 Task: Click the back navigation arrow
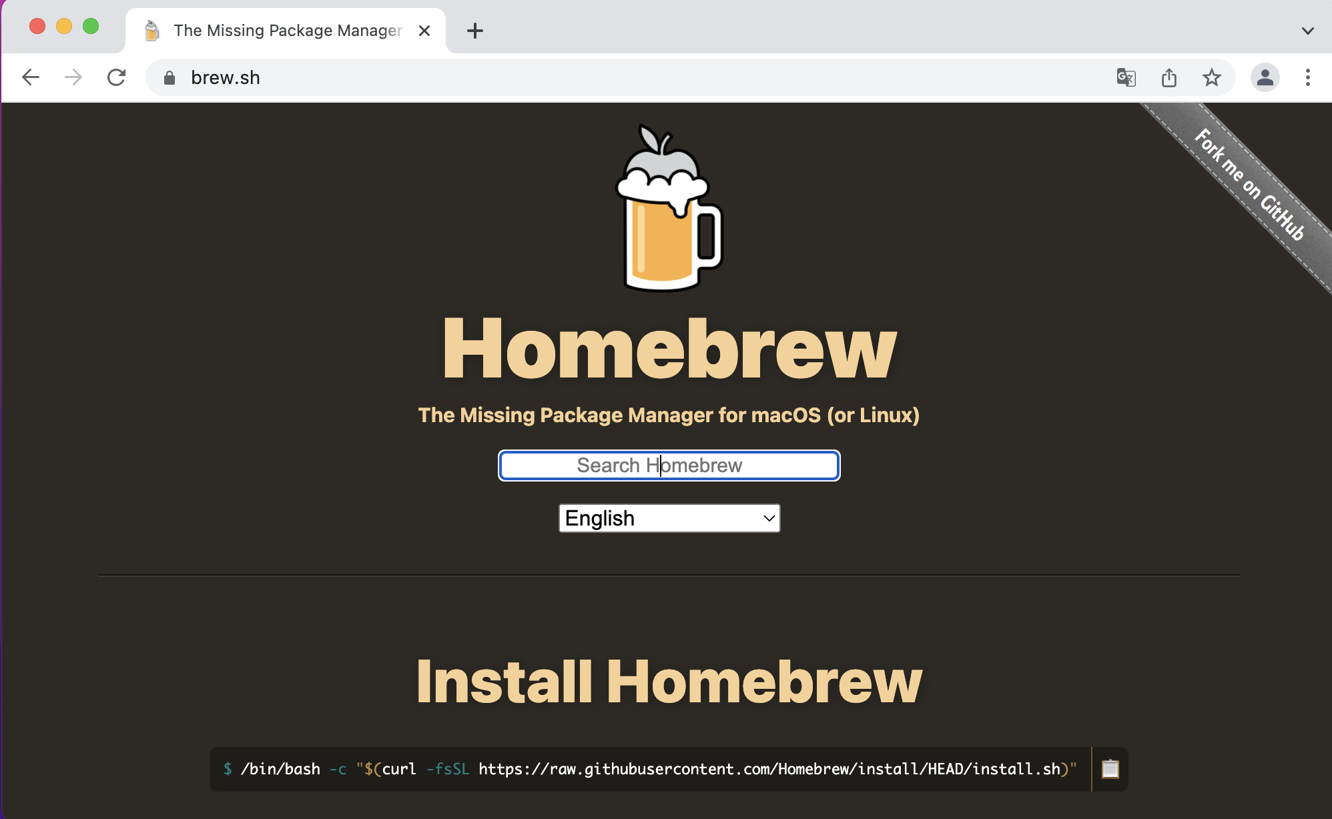[31, 77]
